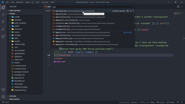The width and height of the screenshot is (185, 104).
Task: Expand the config folder
Action: [25, 17]
